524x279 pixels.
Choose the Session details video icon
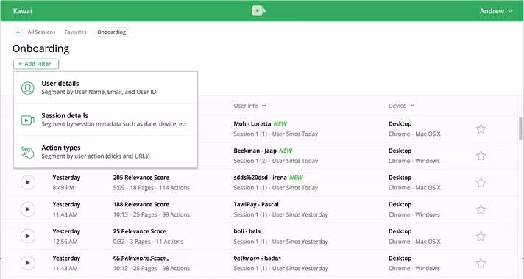click(x=28, y=120)
